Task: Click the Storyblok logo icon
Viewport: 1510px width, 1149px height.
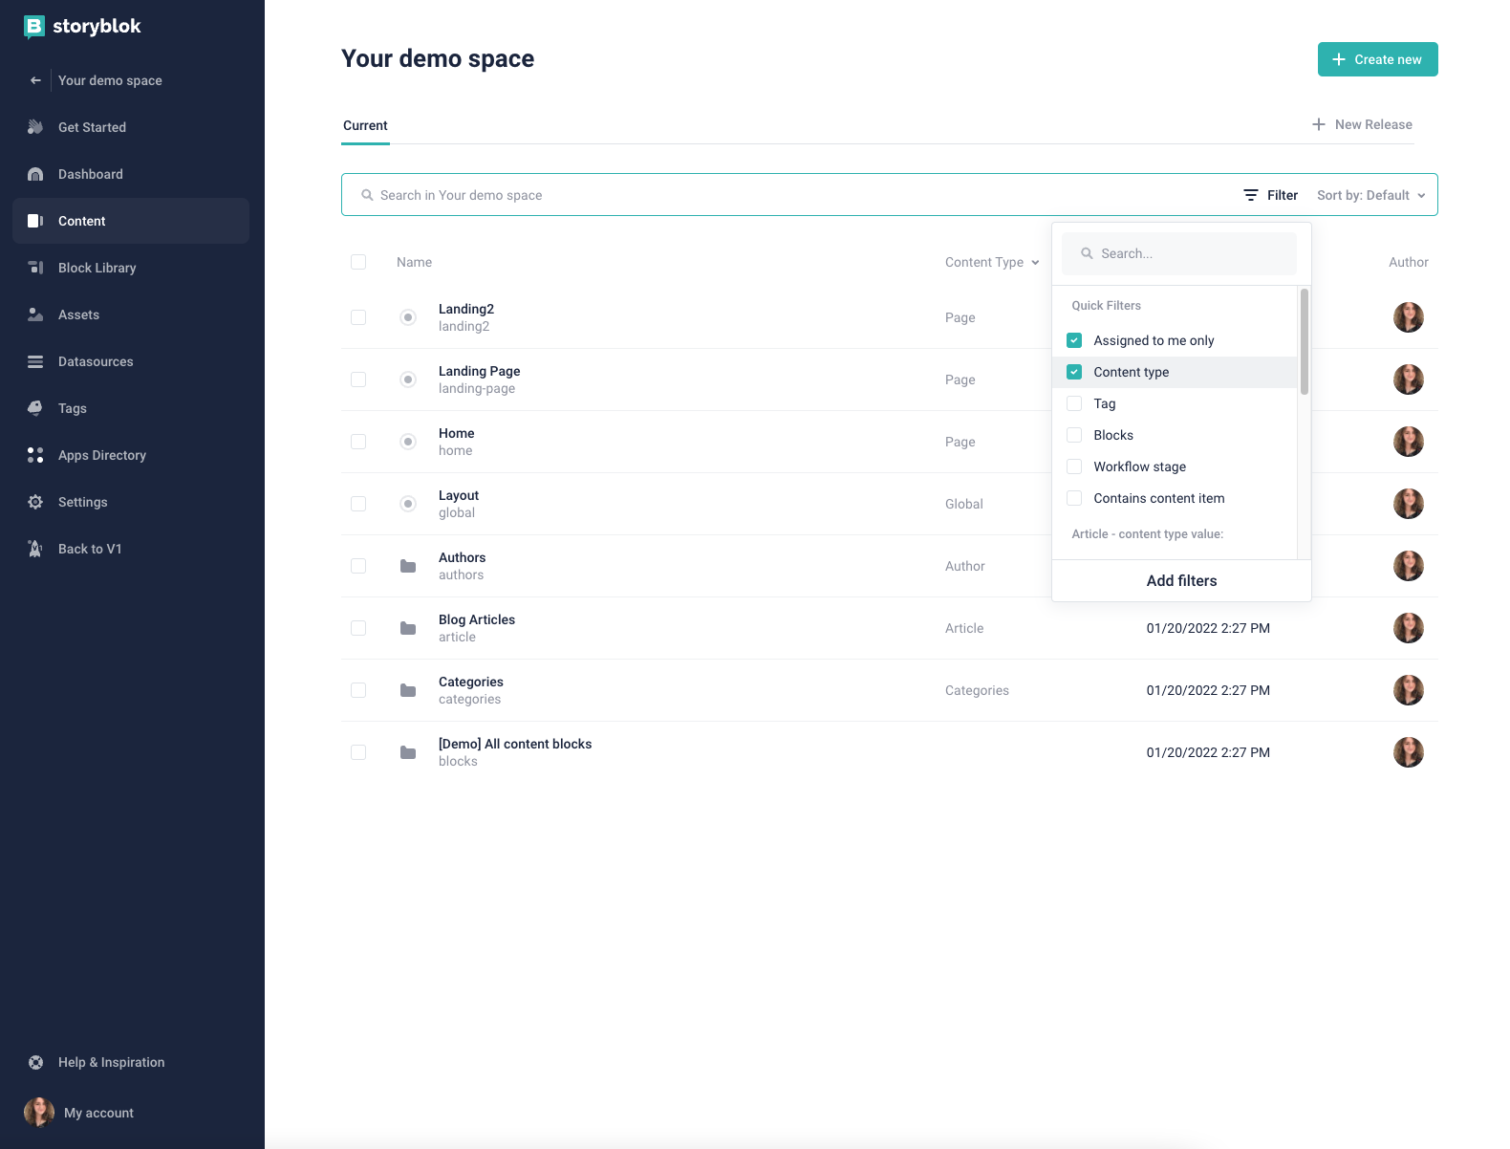Action: click(34, 27)
